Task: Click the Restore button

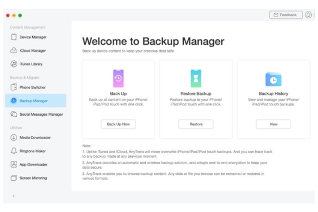Action: tap(196, 124)
